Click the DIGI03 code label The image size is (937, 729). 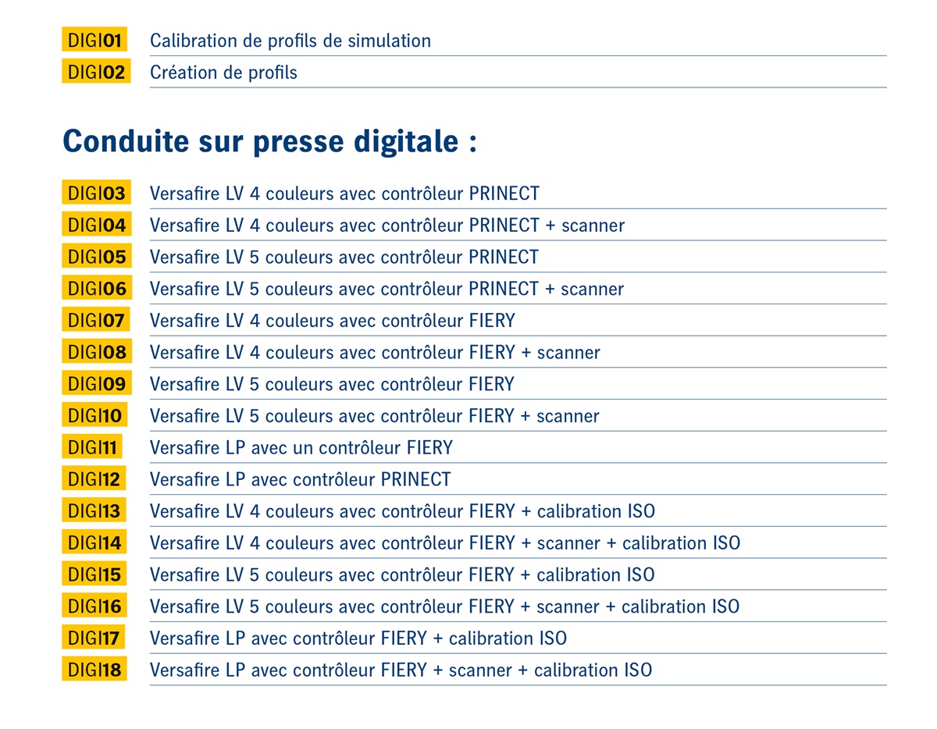pyautogui.click(x=96, y=193)
